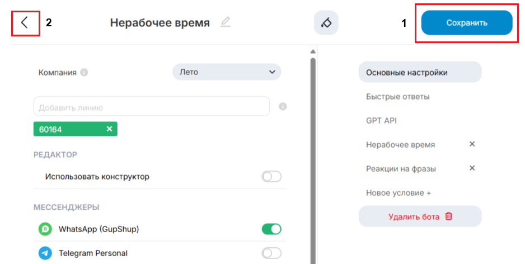This screenshot has height=264, width=525.
Task: Click the pencil edit icon beside title
Action: (225, 22)
